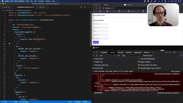Open the Default levels dropdown
Screen dimensions: 183x103
click(x=148, y=56)
